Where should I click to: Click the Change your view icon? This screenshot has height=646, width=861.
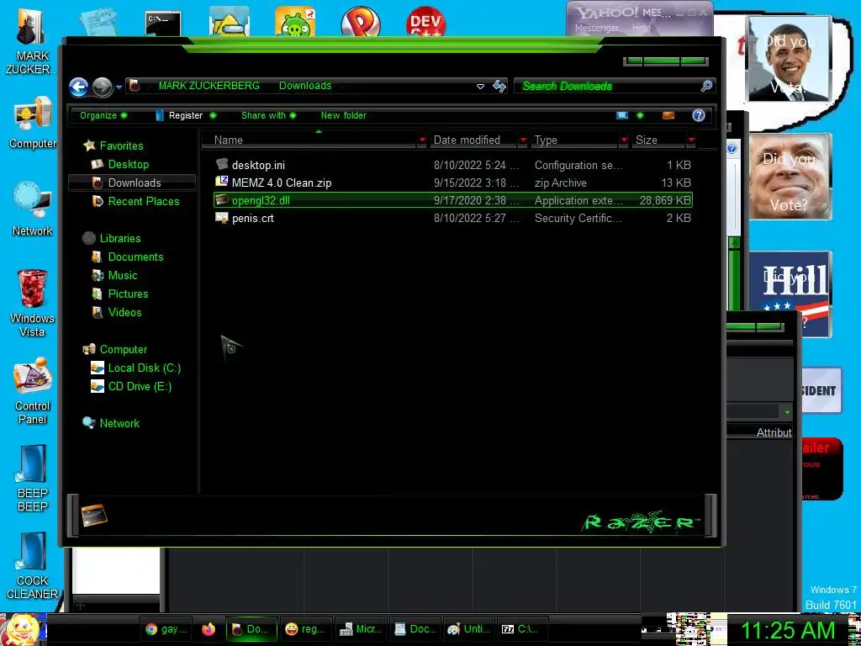coord(621,115)
